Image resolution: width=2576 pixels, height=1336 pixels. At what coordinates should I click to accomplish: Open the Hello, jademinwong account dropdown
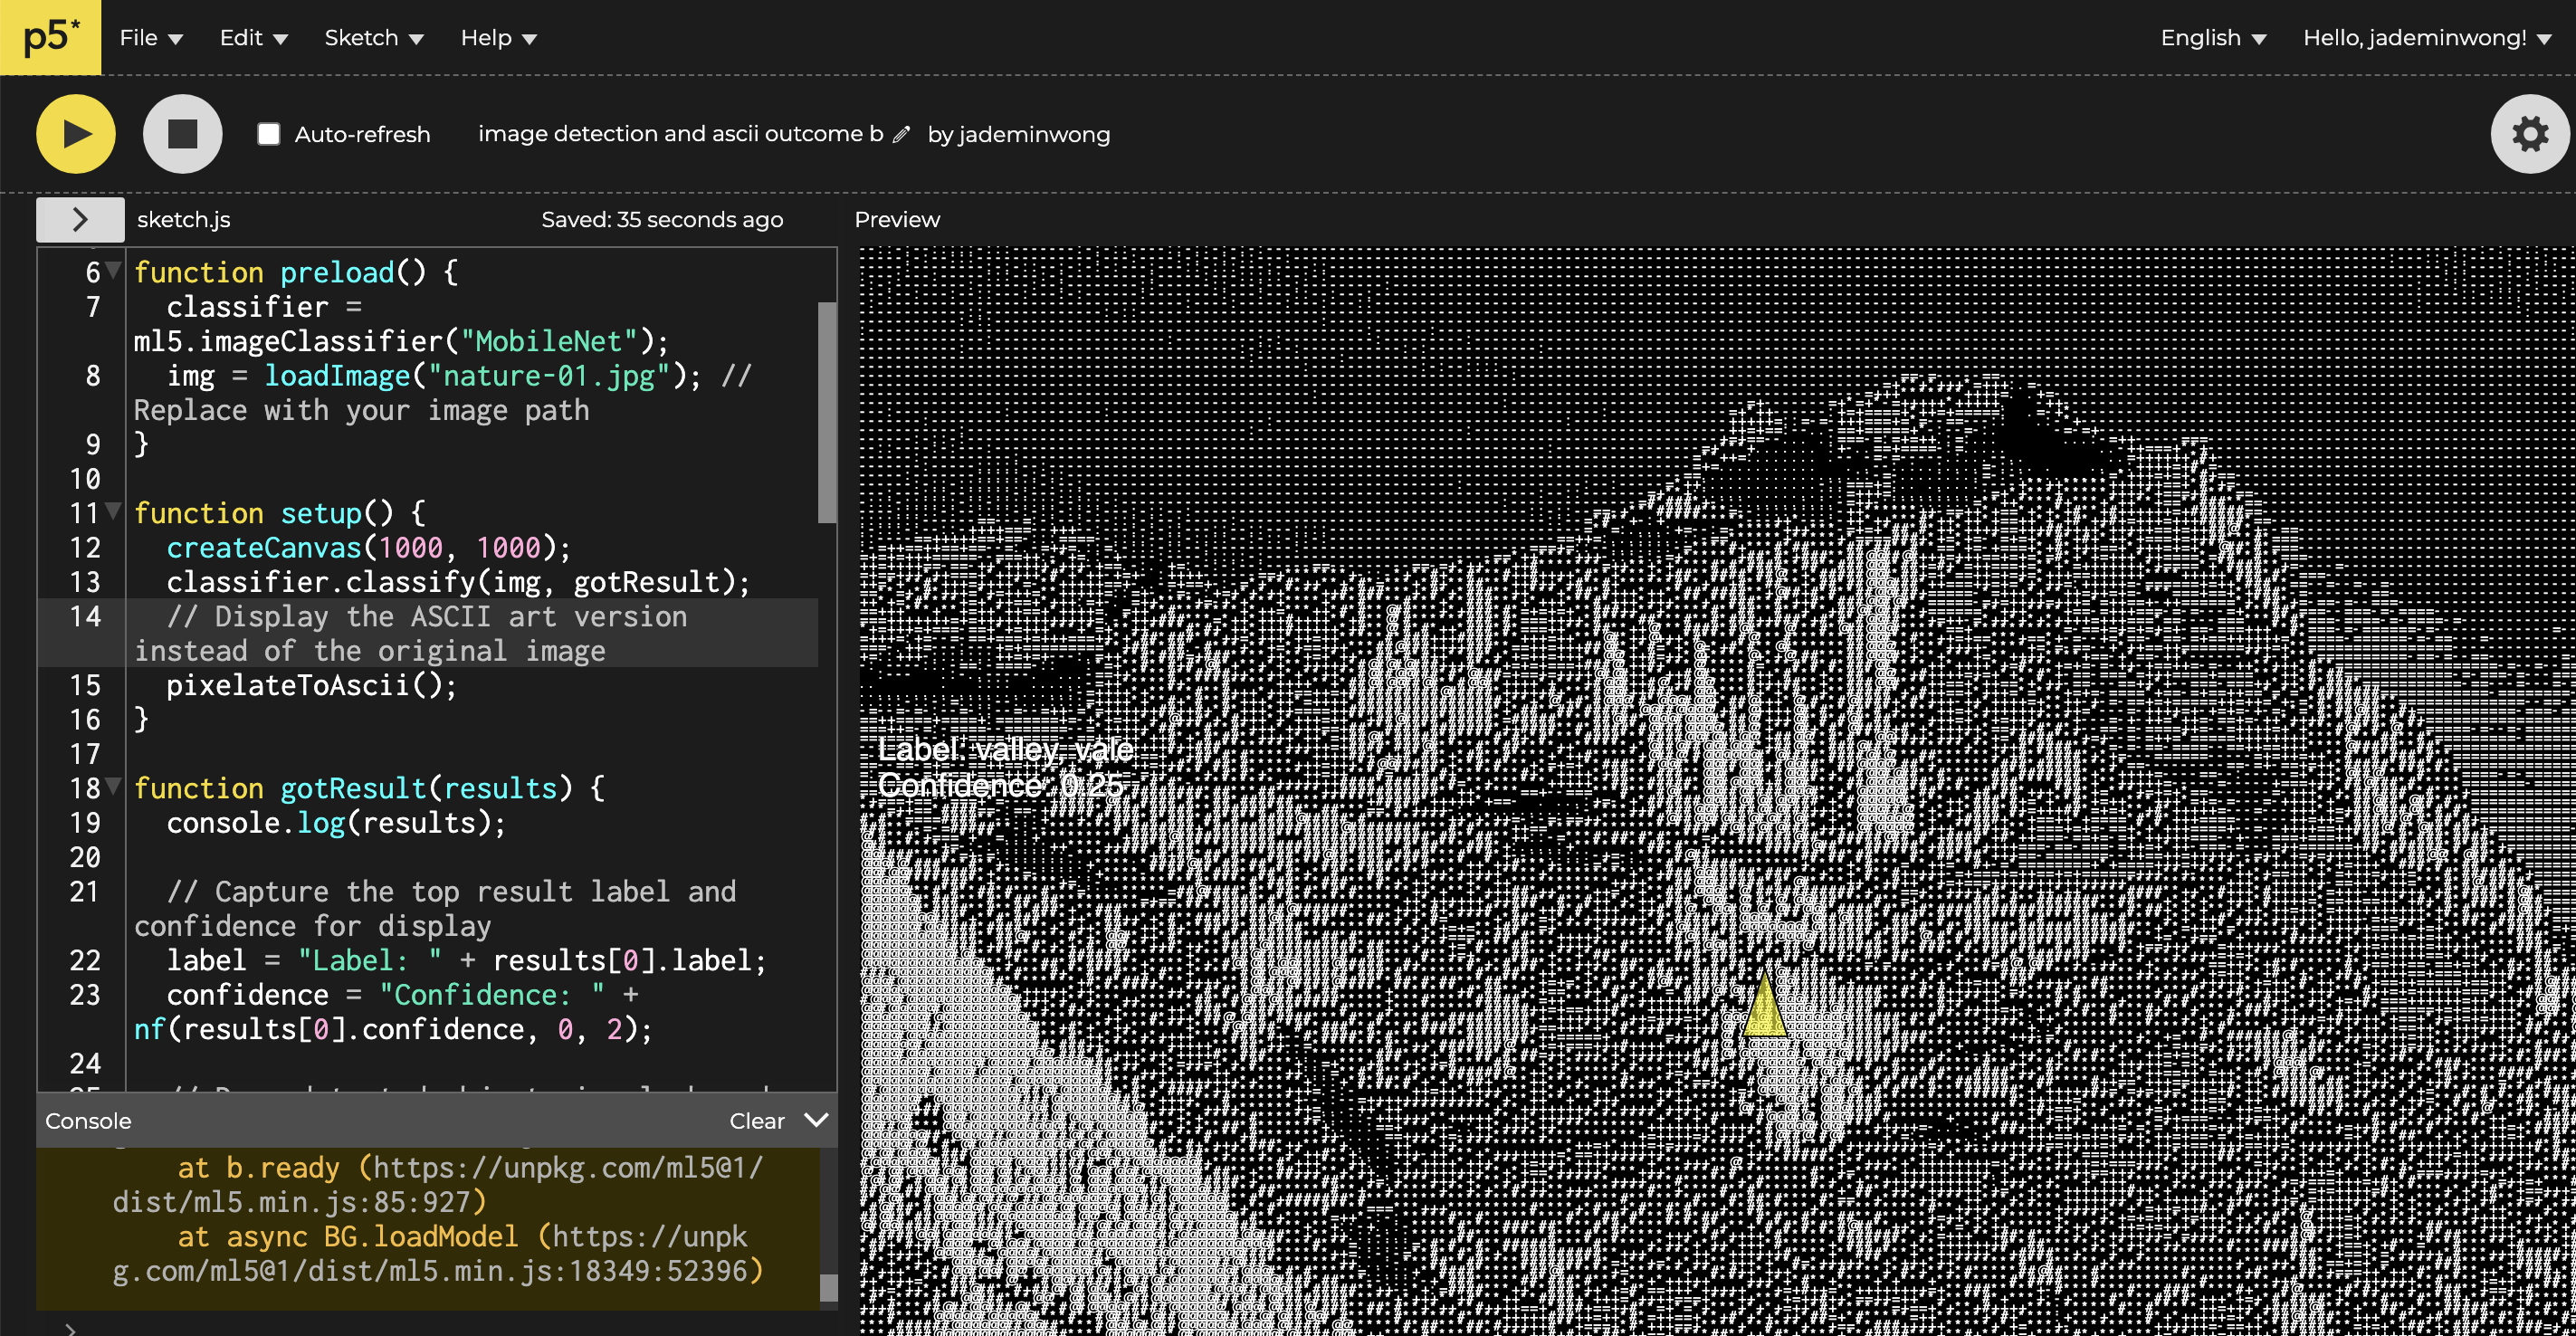[x=2426, y=38]
